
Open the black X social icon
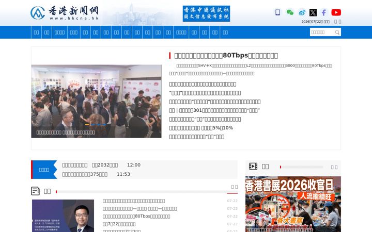313,12
